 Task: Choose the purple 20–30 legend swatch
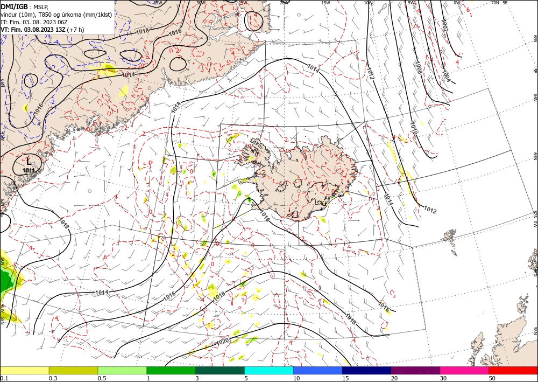(x=415, y=370)
